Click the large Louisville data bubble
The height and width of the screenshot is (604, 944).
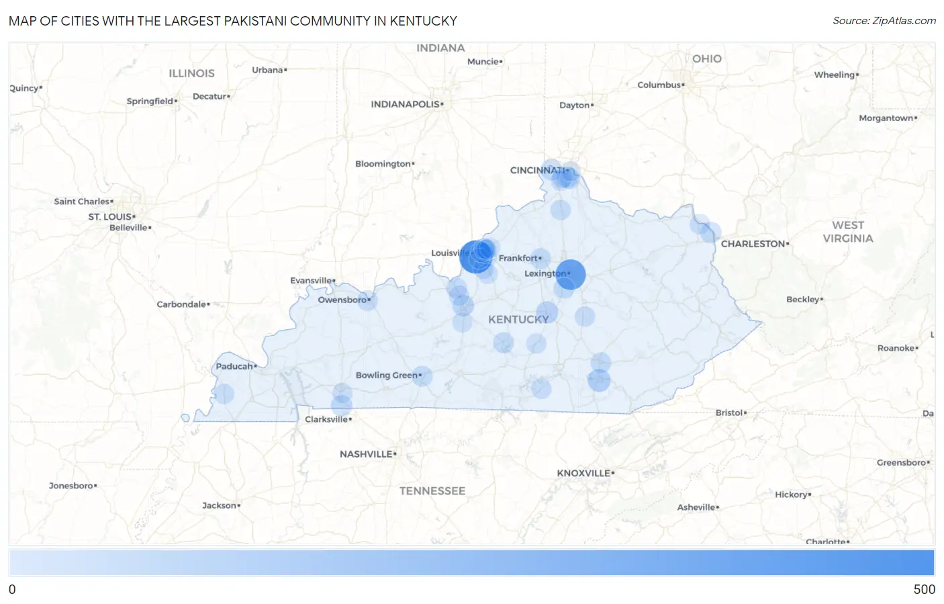tap(476, 257)
